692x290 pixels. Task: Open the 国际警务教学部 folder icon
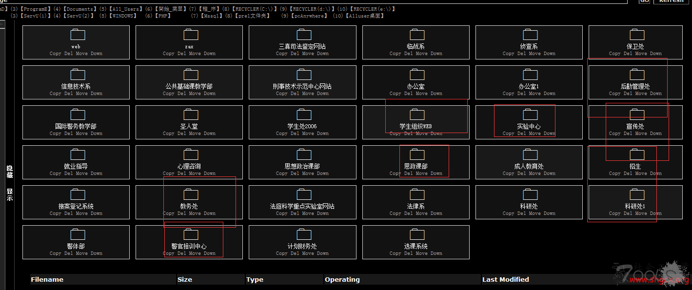[x=78, y=115]
